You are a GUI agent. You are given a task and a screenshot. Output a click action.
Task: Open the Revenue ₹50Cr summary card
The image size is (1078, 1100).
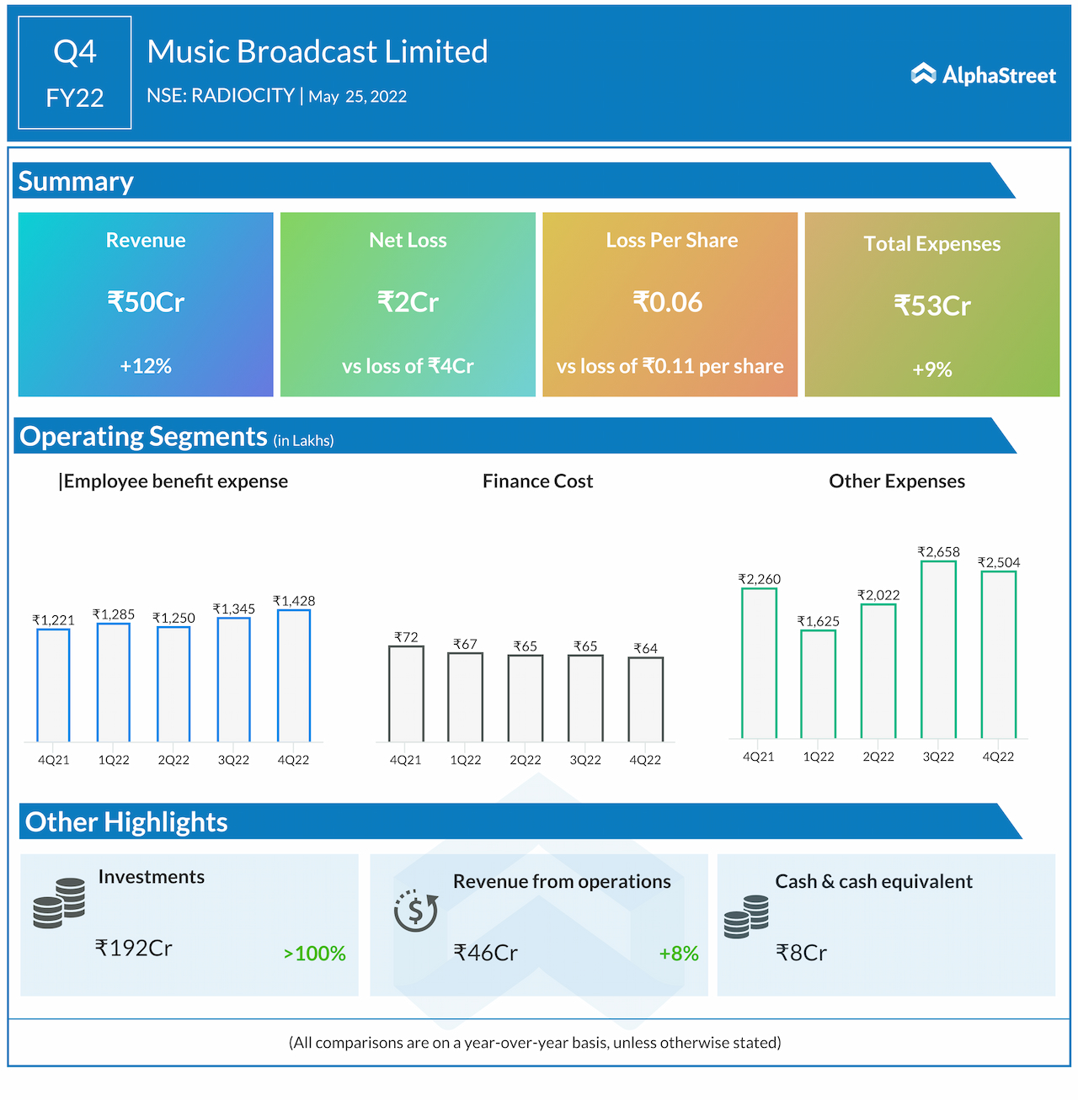[x=146, y=304]
